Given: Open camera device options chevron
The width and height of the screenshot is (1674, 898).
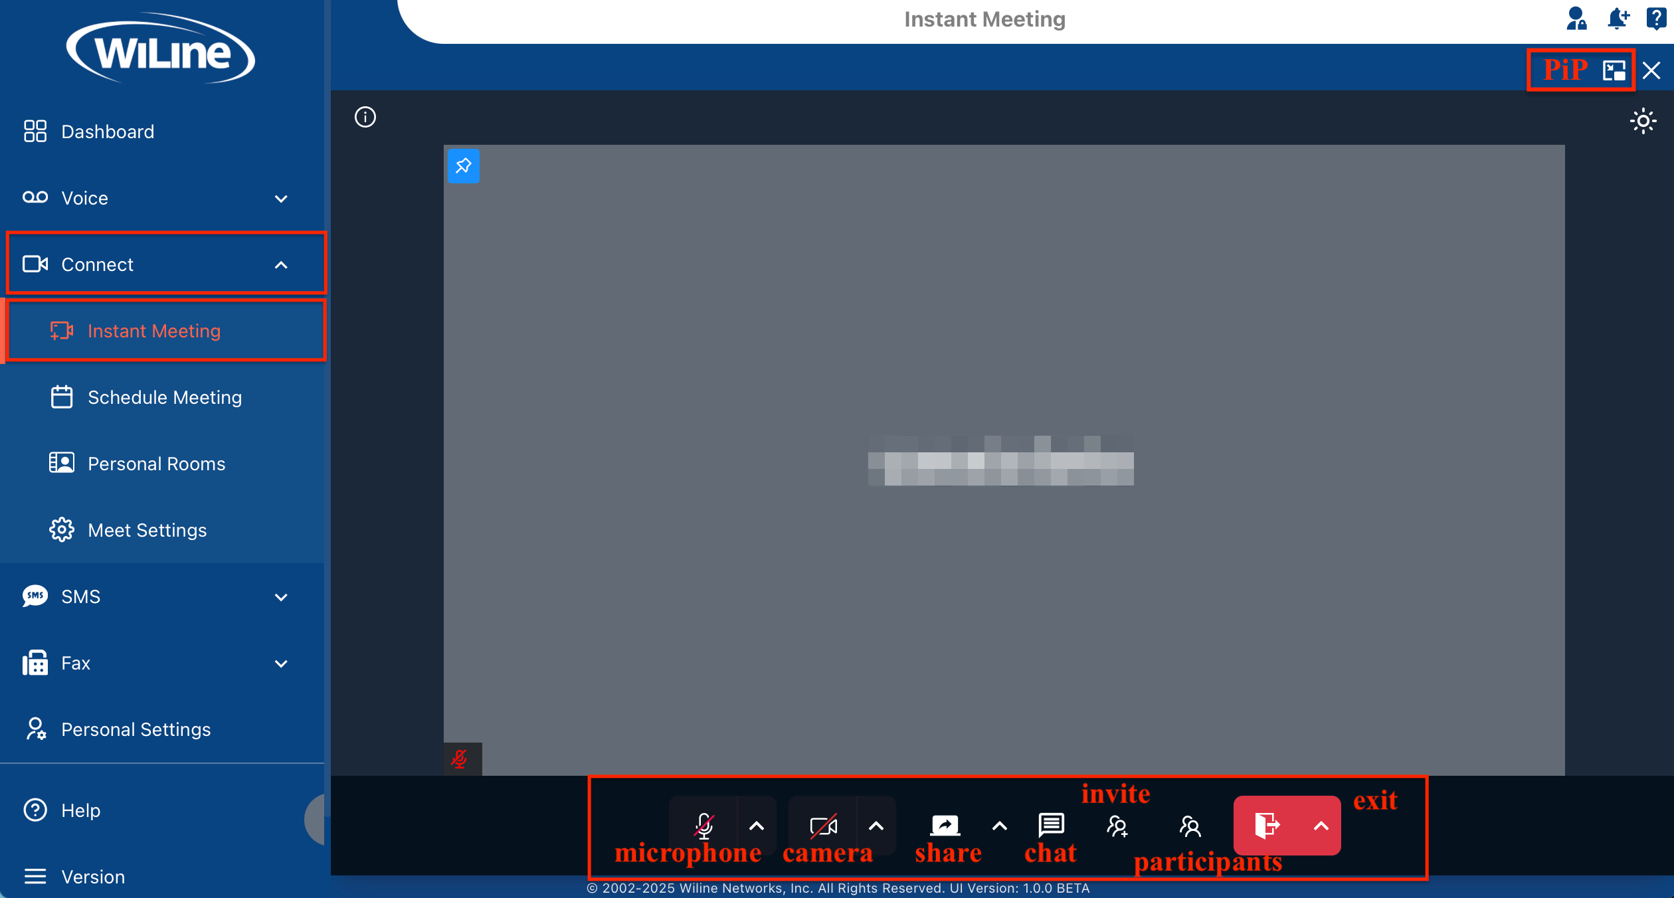Looking at the screenshot, I should click(876, 826).
